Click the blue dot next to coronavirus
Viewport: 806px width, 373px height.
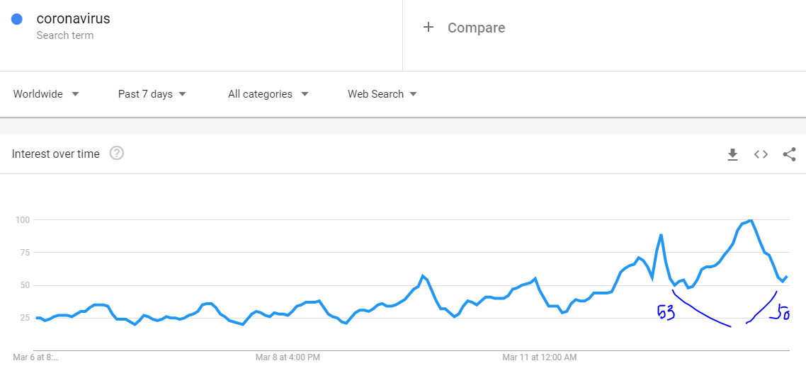(x=16, y=20)
